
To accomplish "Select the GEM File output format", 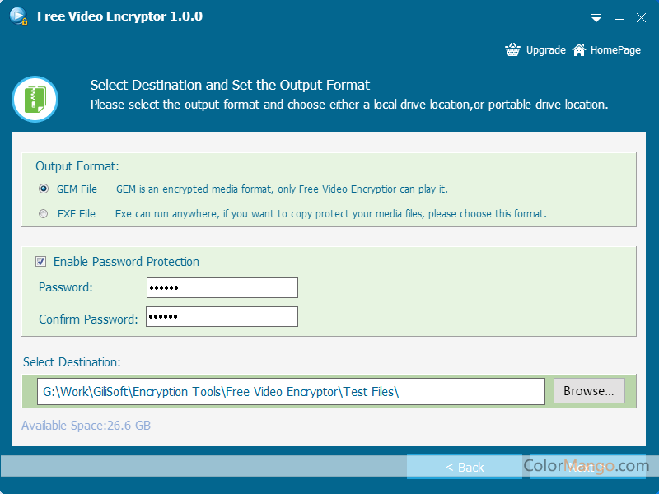I will pos(44,189).
